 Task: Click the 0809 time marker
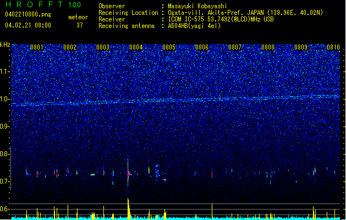[301, 47]
